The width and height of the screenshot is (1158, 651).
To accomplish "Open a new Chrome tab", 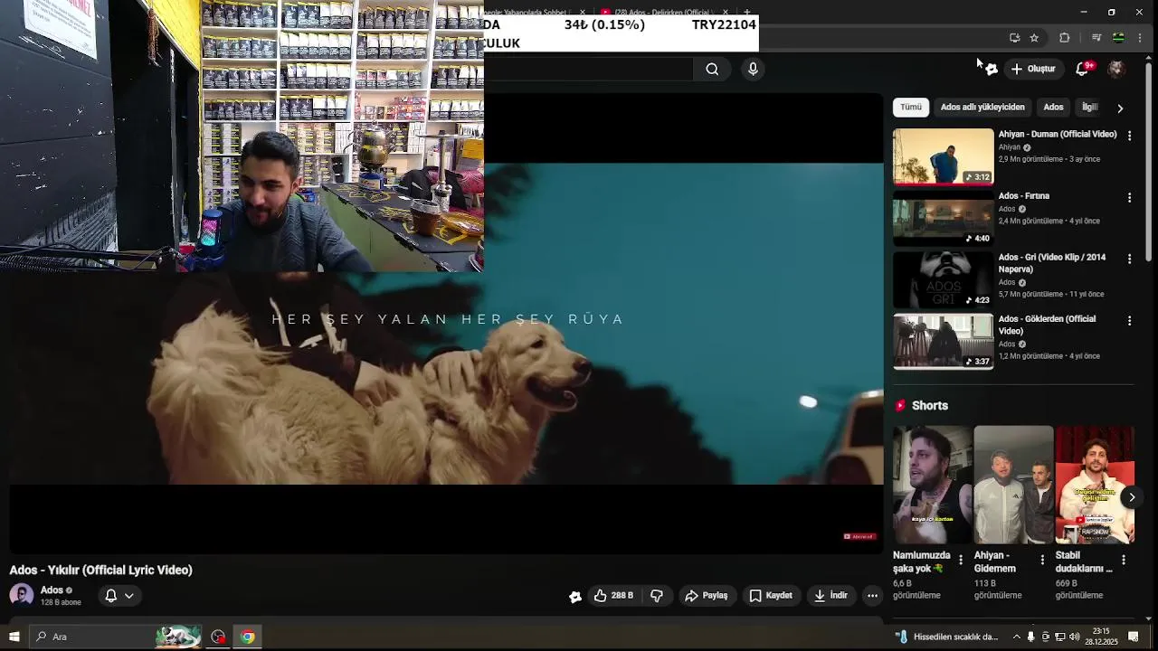I will (746, 12).
